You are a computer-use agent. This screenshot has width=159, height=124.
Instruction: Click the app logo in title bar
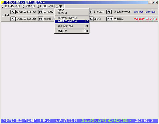[x=3, y=2]
